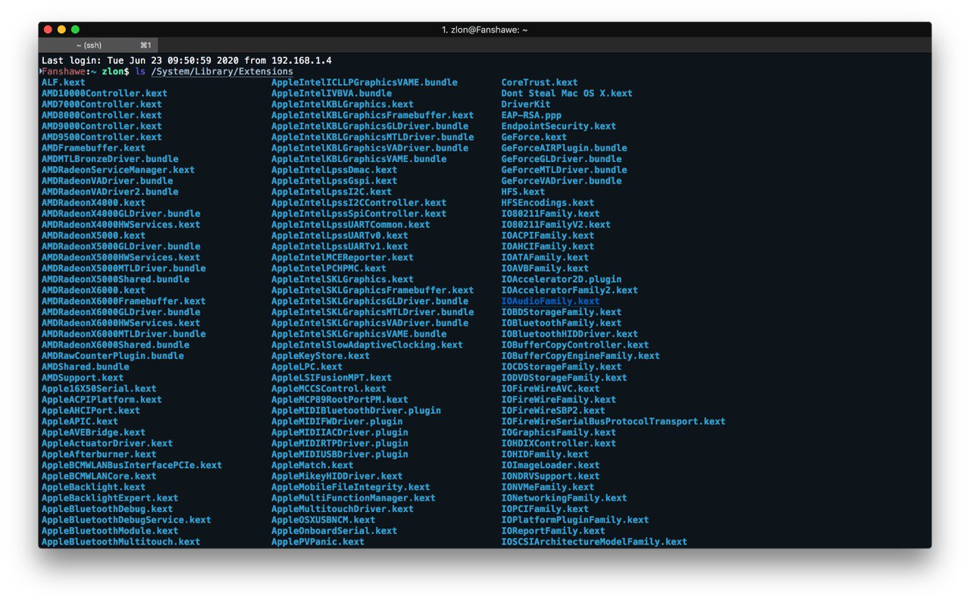The image size is (970, 603).
Task: Select the highlighted IOAudioFamily.kext entry
Action: [550, 301]
